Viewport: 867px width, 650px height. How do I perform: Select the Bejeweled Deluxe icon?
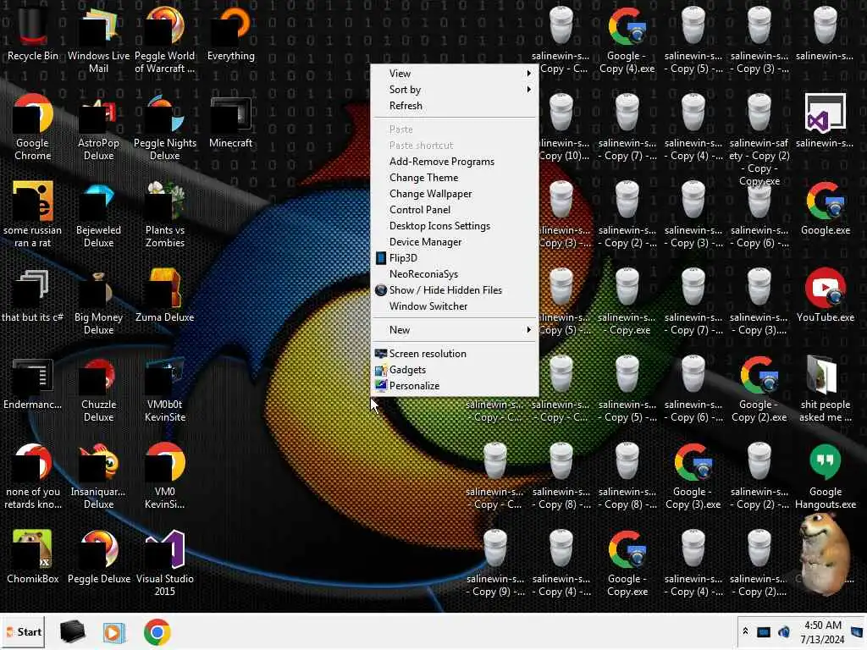pos(98,214)
